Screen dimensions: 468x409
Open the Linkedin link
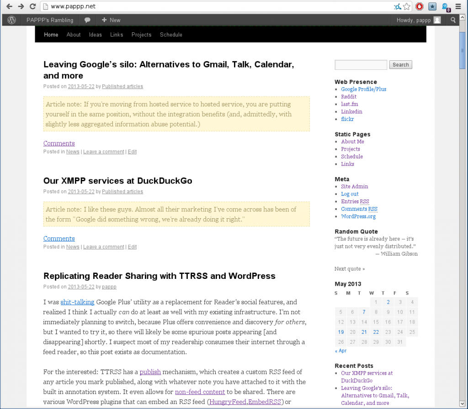(351, 111)
